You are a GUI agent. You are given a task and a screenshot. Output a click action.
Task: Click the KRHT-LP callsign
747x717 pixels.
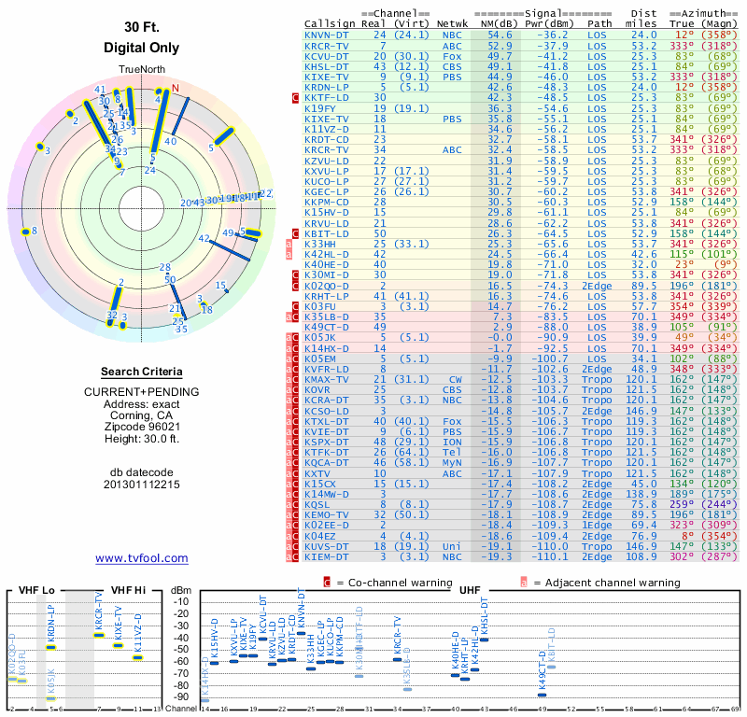coord(326,296)
